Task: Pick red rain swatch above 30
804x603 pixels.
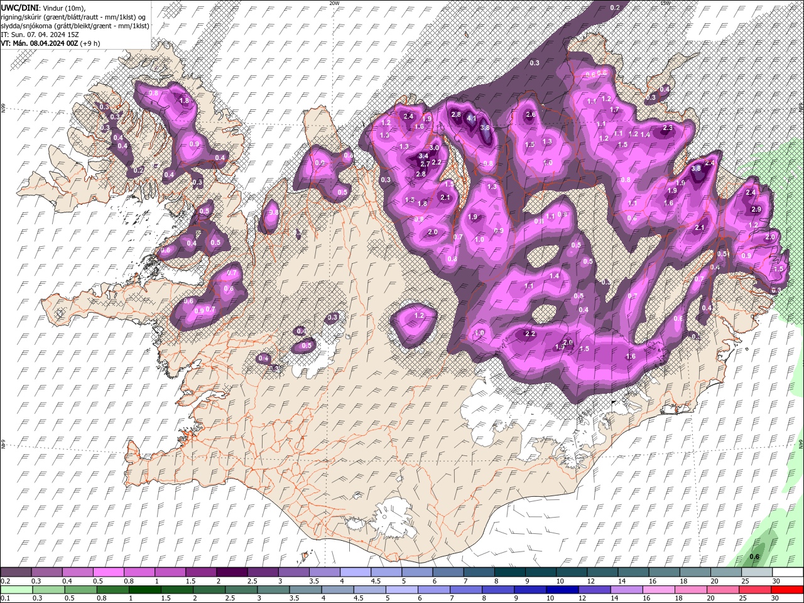Action: pos(787,590)
